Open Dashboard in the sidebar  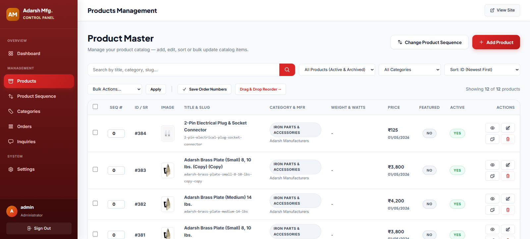point(39,54)
